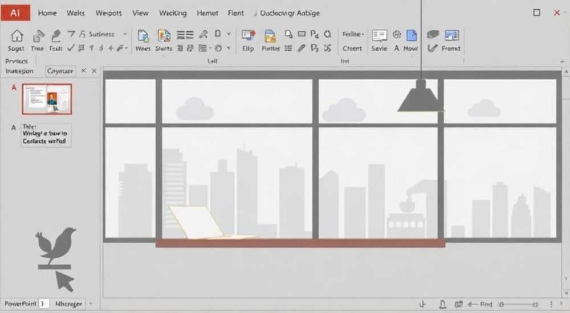Click the Sevie slide icon
Image resolution: width=570 pixels, height=313 pixels.
click(x=379, y=35)
